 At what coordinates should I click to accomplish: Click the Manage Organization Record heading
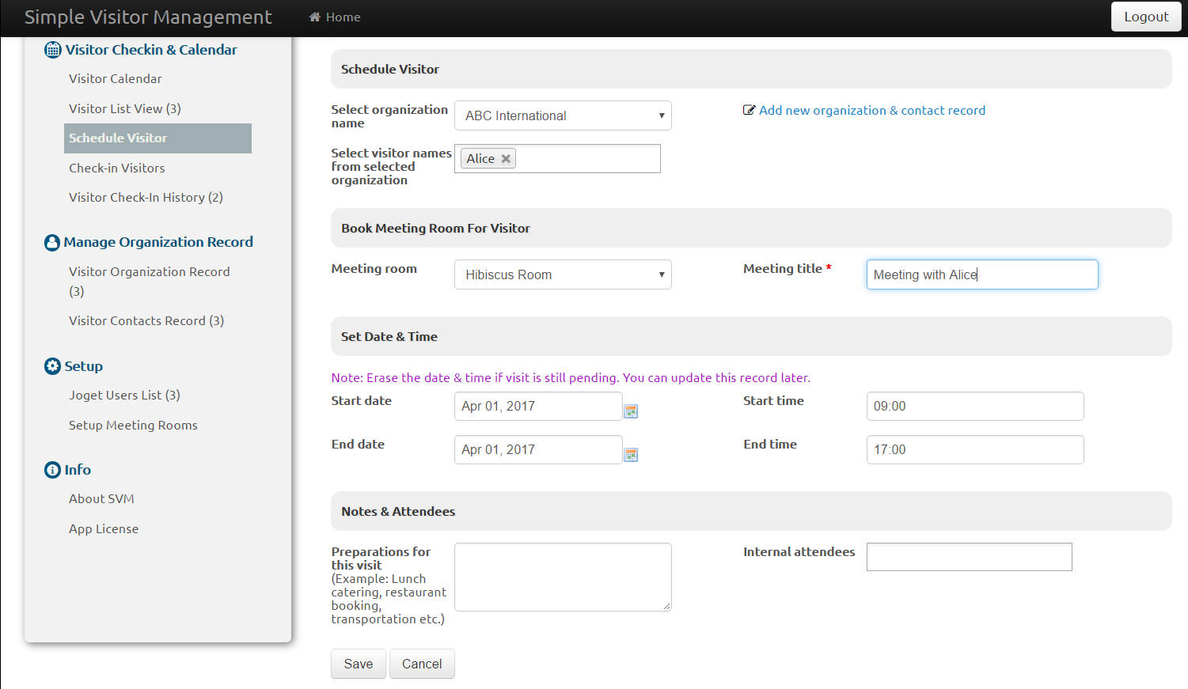point(158,242)
